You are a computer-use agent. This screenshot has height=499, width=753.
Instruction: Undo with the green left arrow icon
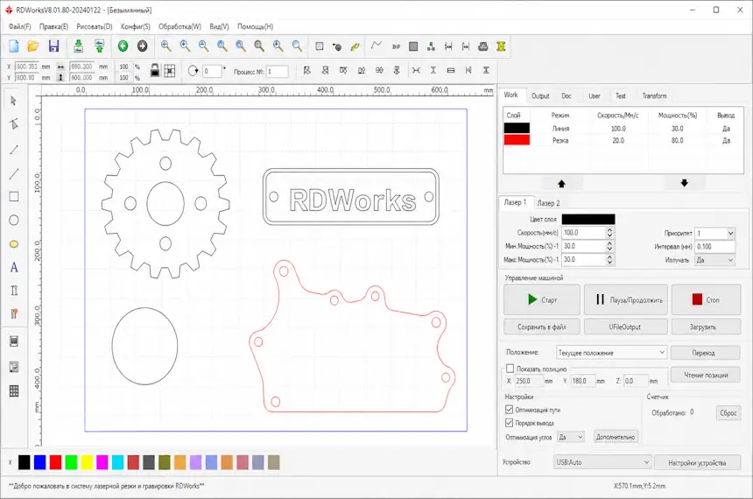[x=123, y=46]
